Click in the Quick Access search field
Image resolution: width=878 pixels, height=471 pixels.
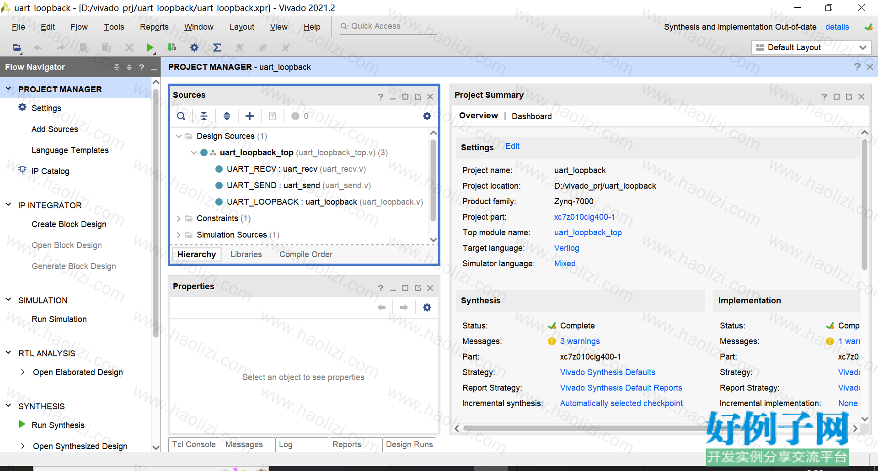pyautogui.click(x=388, y=26)
